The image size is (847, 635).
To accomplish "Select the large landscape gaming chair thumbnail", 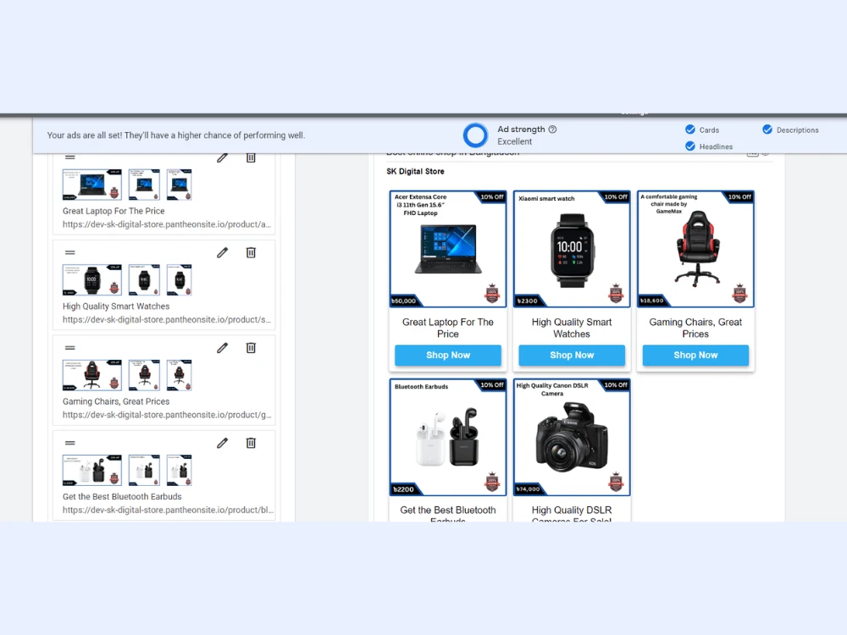I will [91, 375].
